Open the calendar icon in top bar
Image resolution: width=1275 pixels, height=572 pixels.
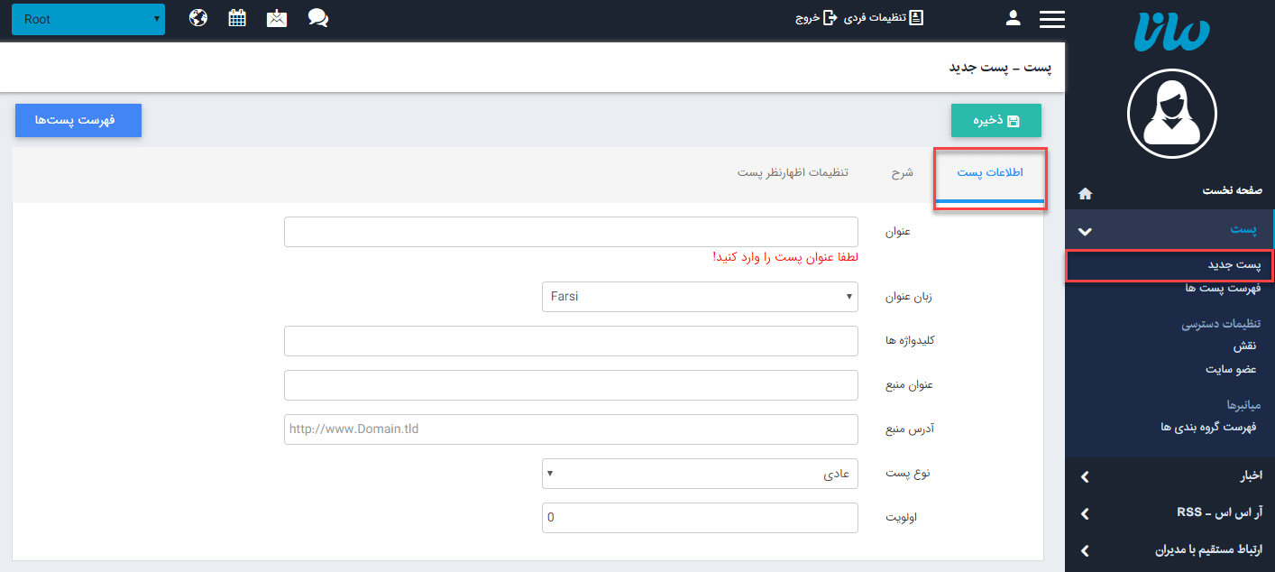click(237, 18)
